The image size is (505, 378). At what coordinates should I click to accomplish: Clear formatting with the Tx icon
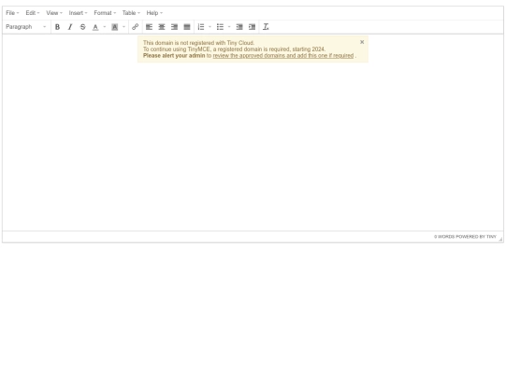click(266, 27)
